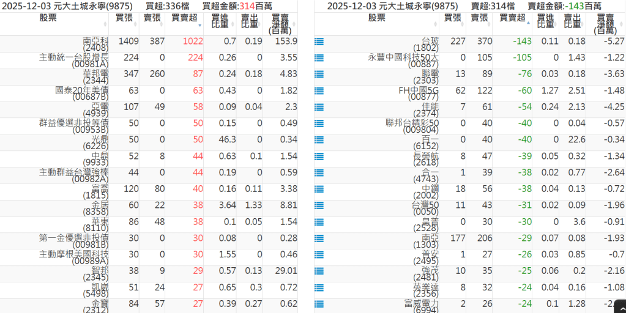
Task: Open the list icon for 長榮航 (2618)
Action: tap(319, 156)
